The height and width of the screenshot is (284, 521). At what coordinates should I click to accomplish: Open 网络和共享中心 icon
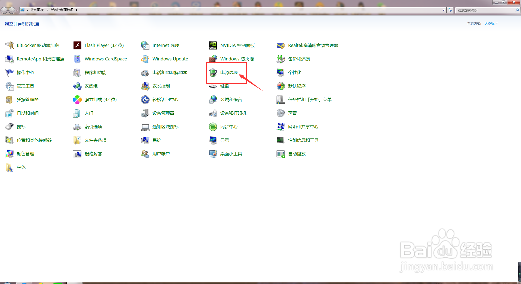pos(281,127)
